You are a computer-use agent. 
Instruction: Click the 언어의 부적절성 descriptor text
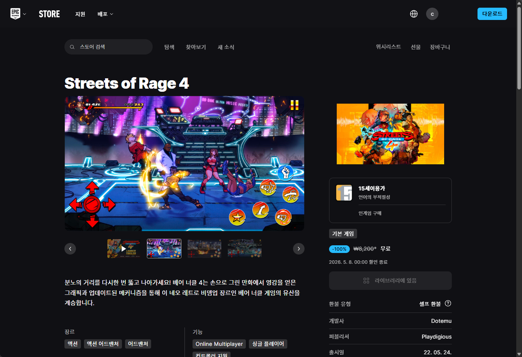[374, 197]
